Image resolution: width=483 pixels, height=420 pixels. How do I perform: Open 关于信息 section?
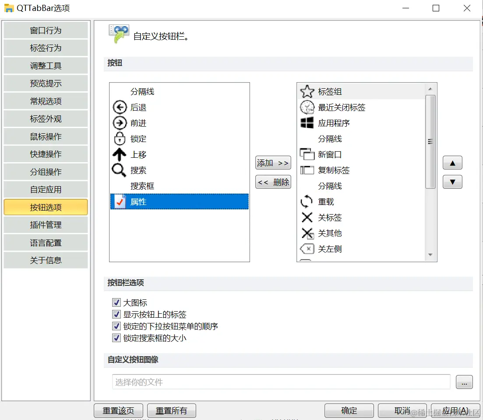46,260
